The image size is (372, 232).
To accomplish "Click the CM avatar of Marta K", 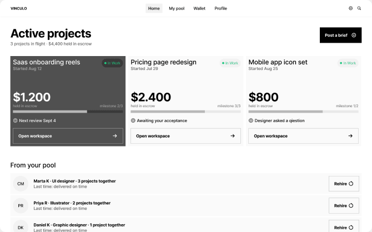I will coord(21,184).
